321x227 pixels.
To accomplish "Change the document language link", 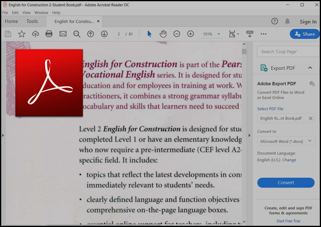I will [289, 160].
